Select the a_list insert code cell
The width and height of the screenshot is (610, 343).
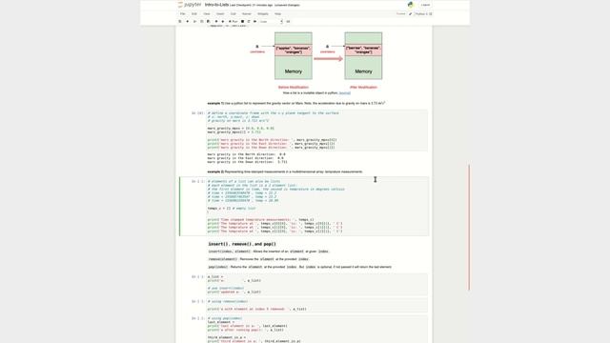tap(316, 284)
